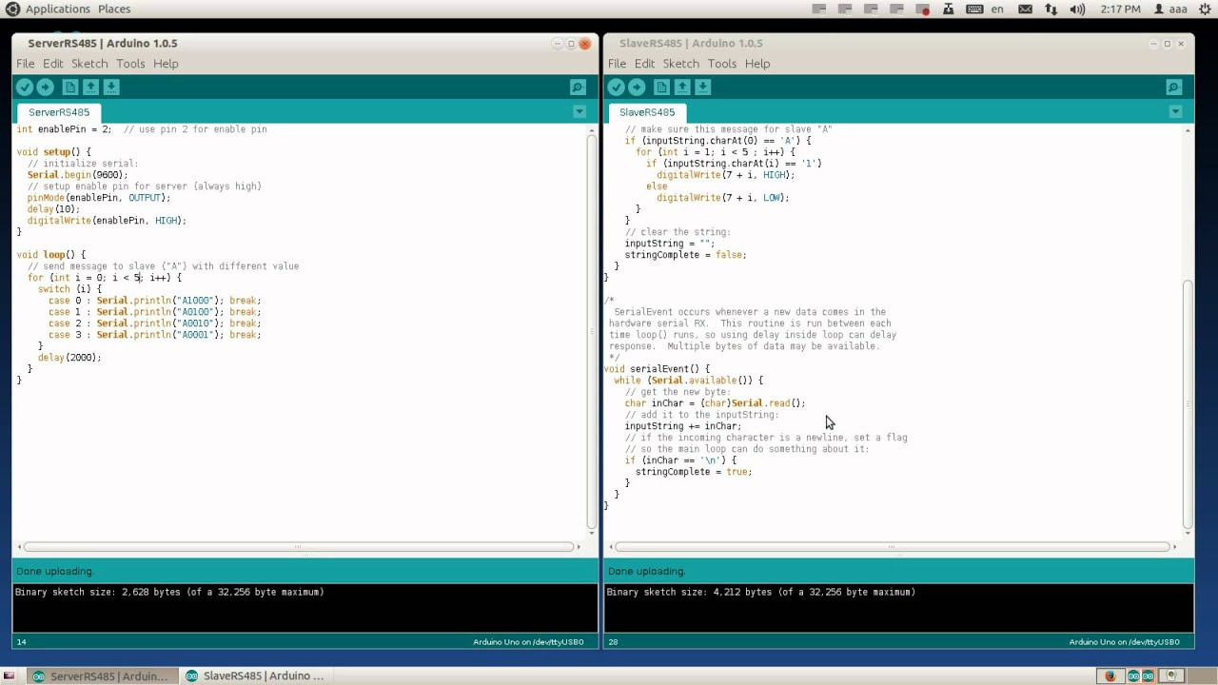Click 'Done uploading.' status in SlaveRS485 window
This screenshot has height=685, width=1218.
[x=646, y=572]
